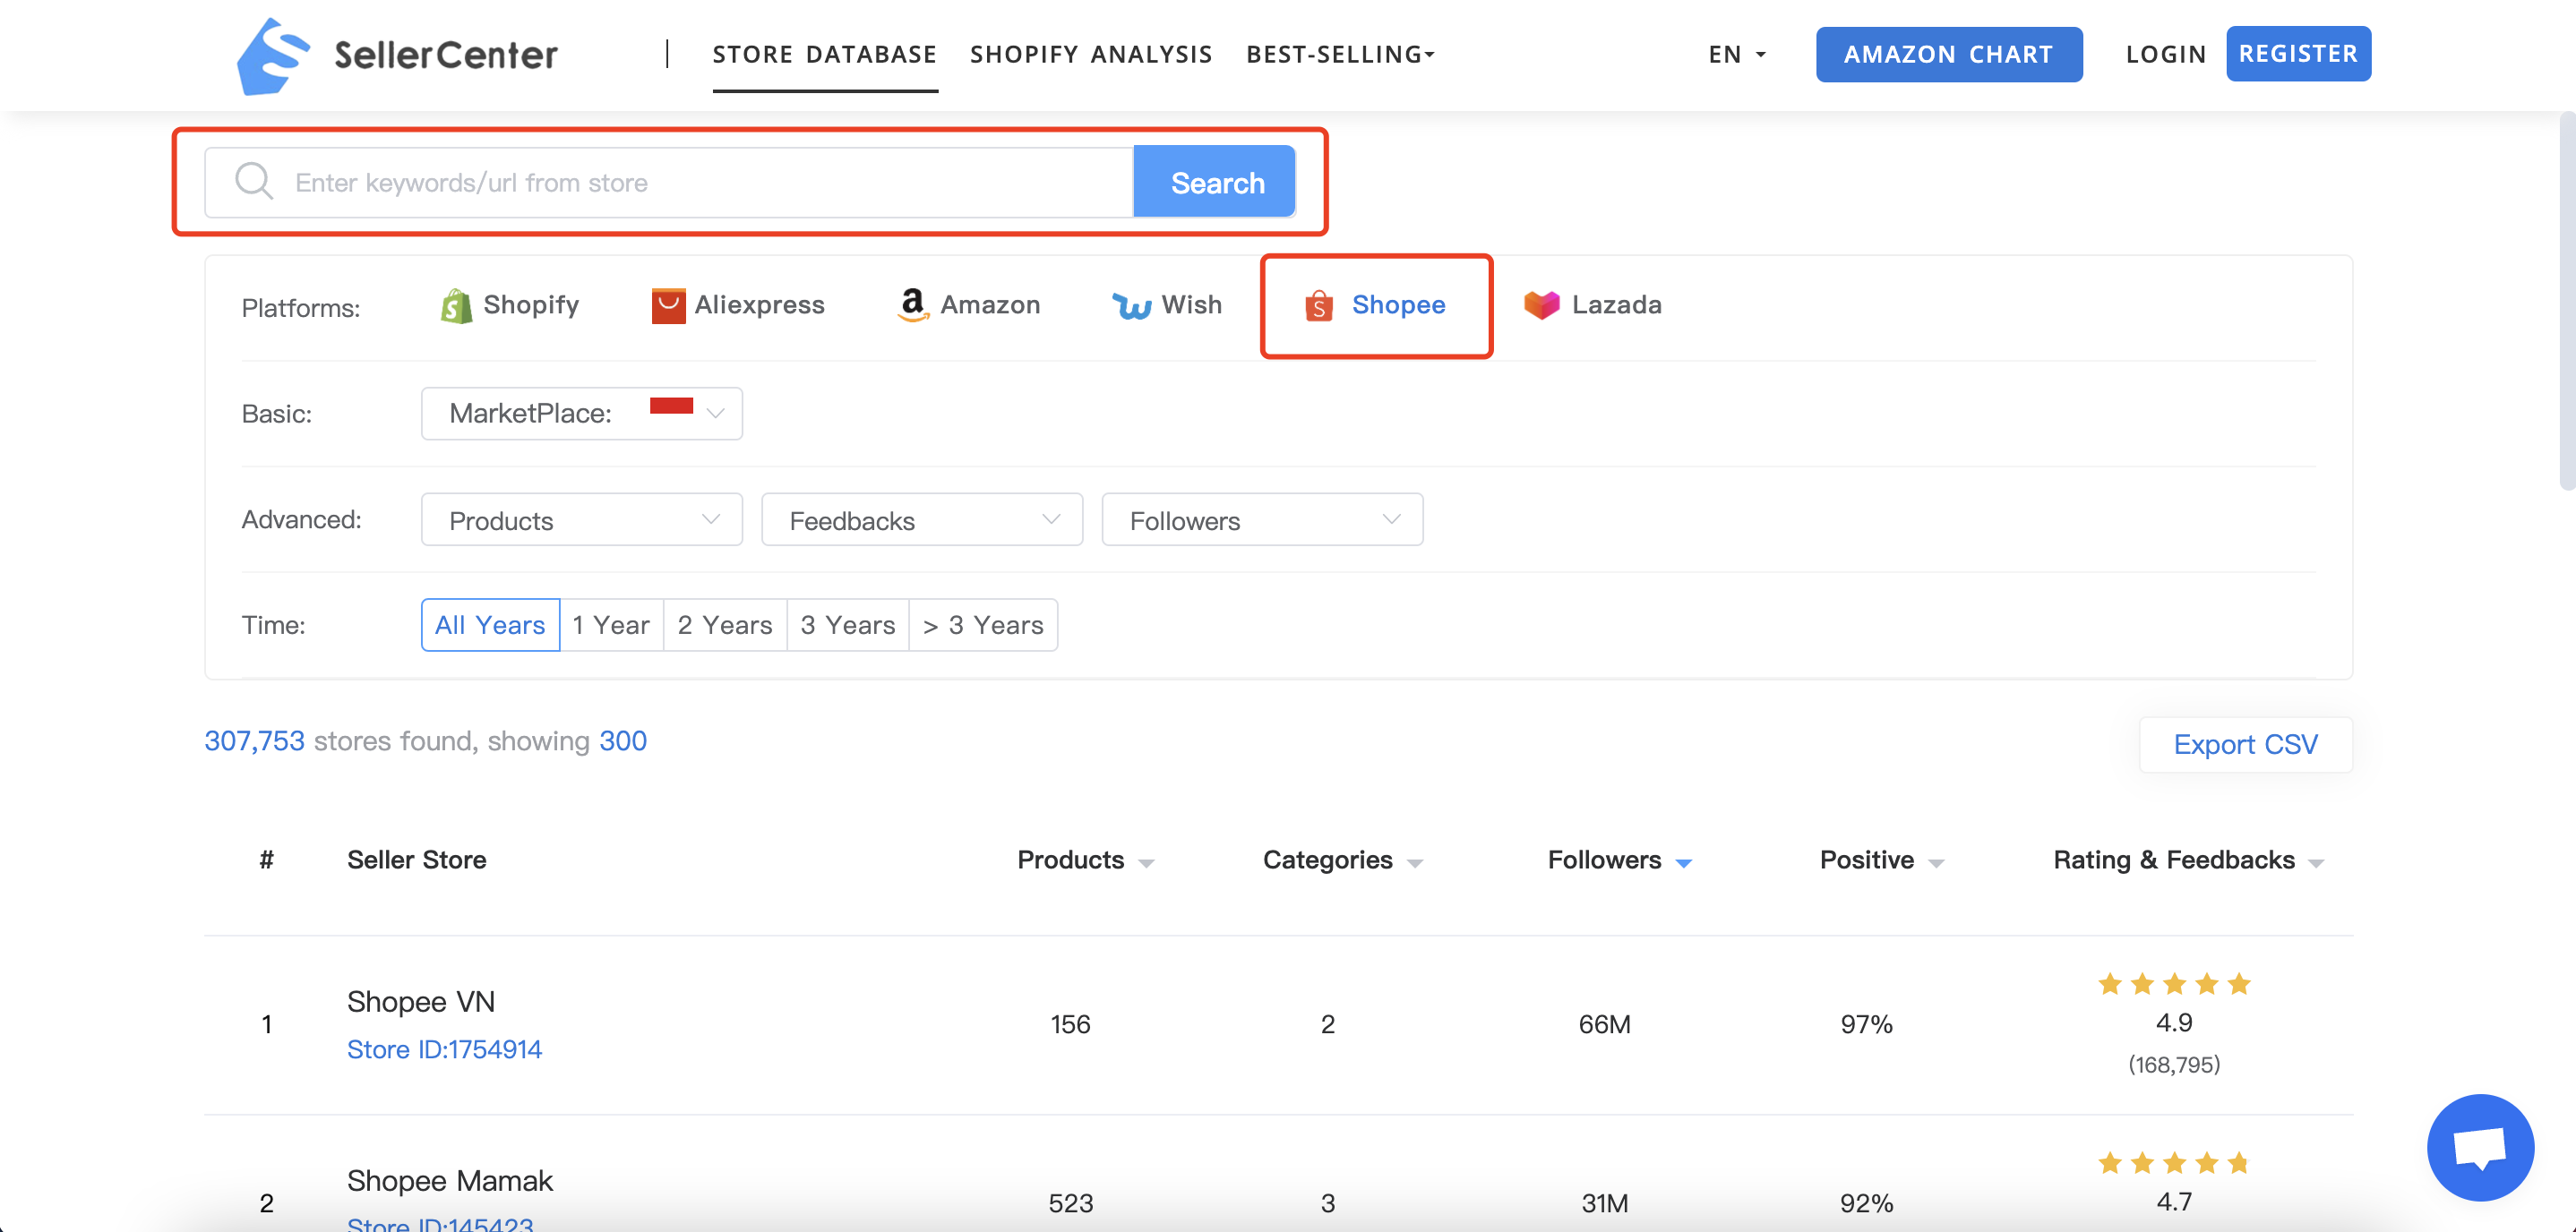Screen dimensions: 2576x1232
Task: Click the keywords/url search input field
Action: tap(669, 182)
